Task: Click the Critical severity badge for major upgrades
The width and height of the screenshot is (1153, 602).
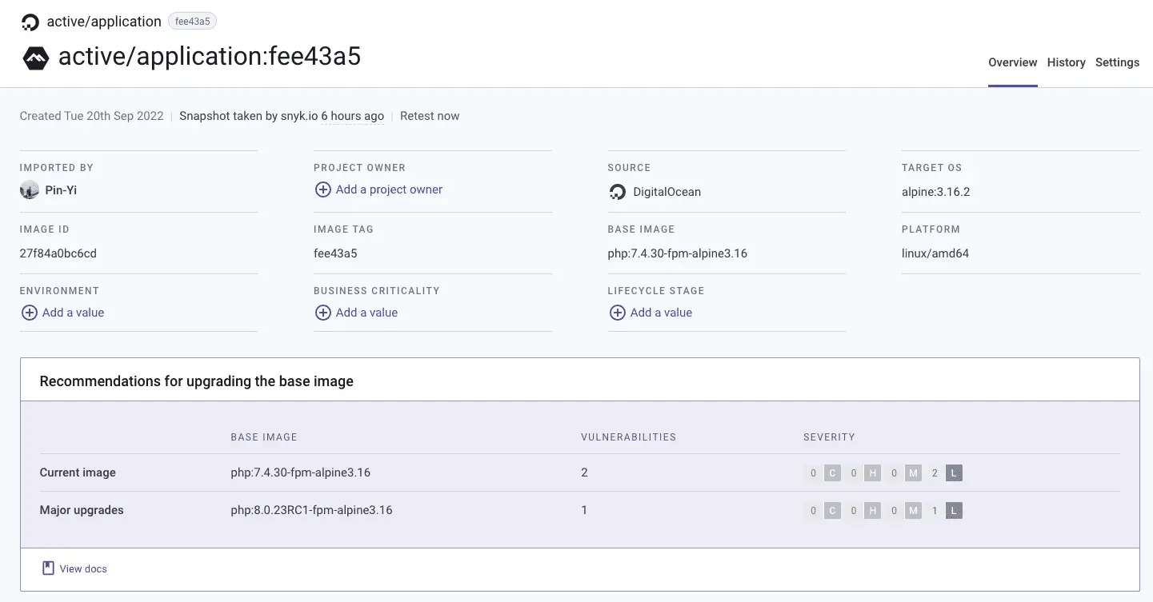Action: (x=832, y=511)
